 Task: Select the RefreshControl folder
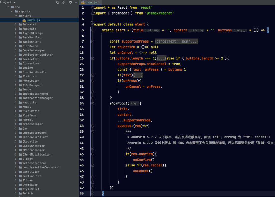pos(34,163)
